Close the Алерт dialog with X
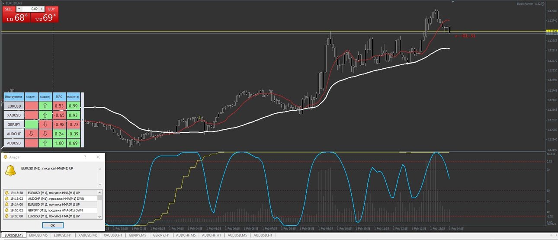This screenshot has width=558, height=240. [x=98, y=157]
